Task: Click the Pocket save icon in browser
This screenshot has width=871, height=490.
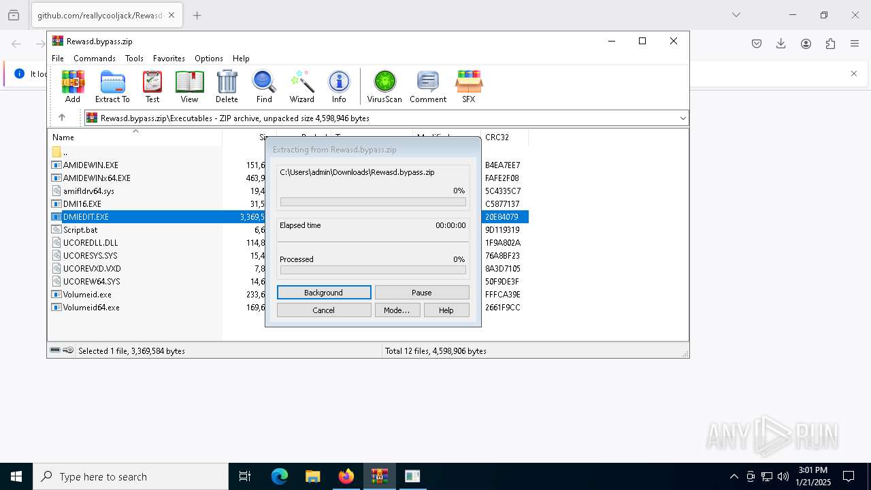Action: 757,44
